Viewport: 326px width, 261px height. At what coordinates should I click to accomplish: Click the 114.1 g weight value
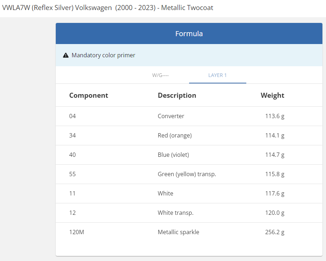[275, 135]
